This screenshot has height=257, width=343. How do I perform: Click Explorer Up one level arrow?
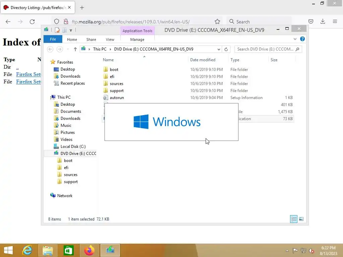(75, 49)
